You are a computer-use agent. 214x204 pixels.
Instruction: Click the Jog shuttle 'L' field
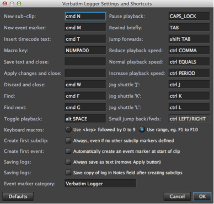(189, 107)
